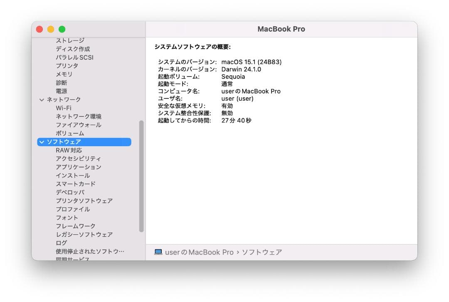This screenshot has width=449, height=302.
Task: Collapse the ネットワーク section in the sidebar
Action: click(41, 100)
